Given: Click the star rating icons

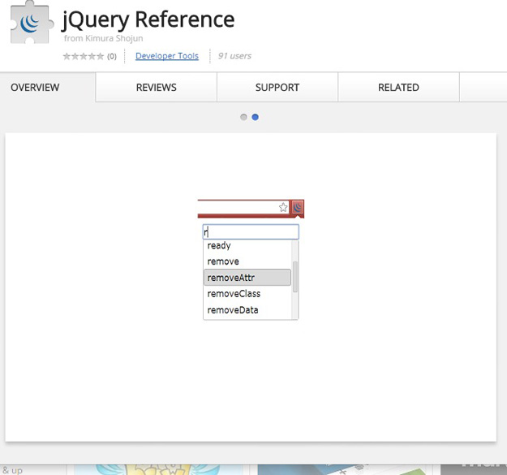Looking at the screenshot, I should (84, 56).
